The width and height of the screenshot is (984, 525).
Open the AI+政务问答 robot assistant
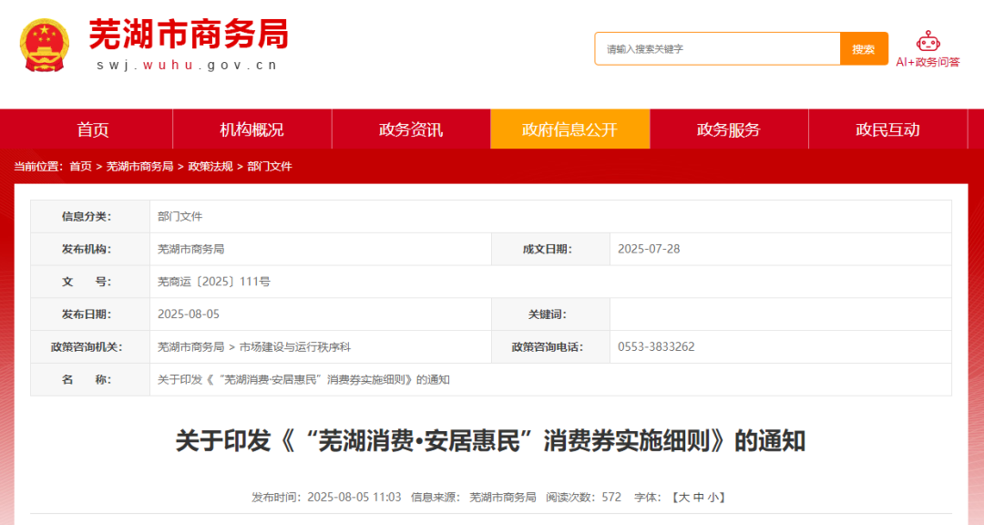pyautogui.click(x=928, y=49)
